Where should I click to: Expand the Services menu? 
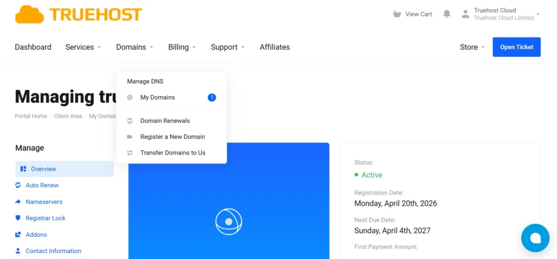click(x=83, y=47)
